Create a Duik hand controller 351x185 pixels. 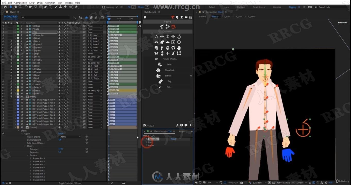pyautogui.click(x=179, y=48)
